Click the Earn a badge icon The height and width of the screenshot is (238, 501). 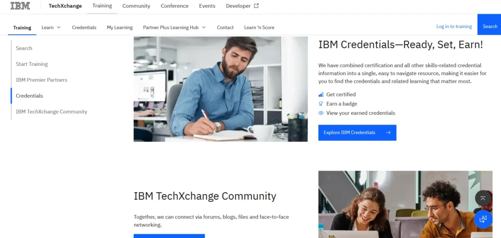point(321,104)
